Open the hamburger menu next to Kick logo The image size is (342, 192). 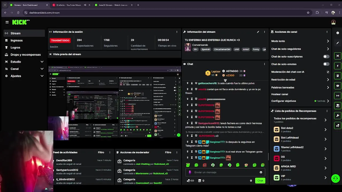[7, 22]
